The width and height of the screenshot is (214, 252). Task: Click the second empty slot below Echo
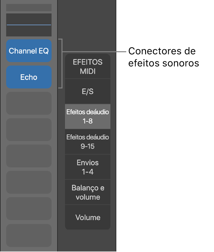[29, 130]
